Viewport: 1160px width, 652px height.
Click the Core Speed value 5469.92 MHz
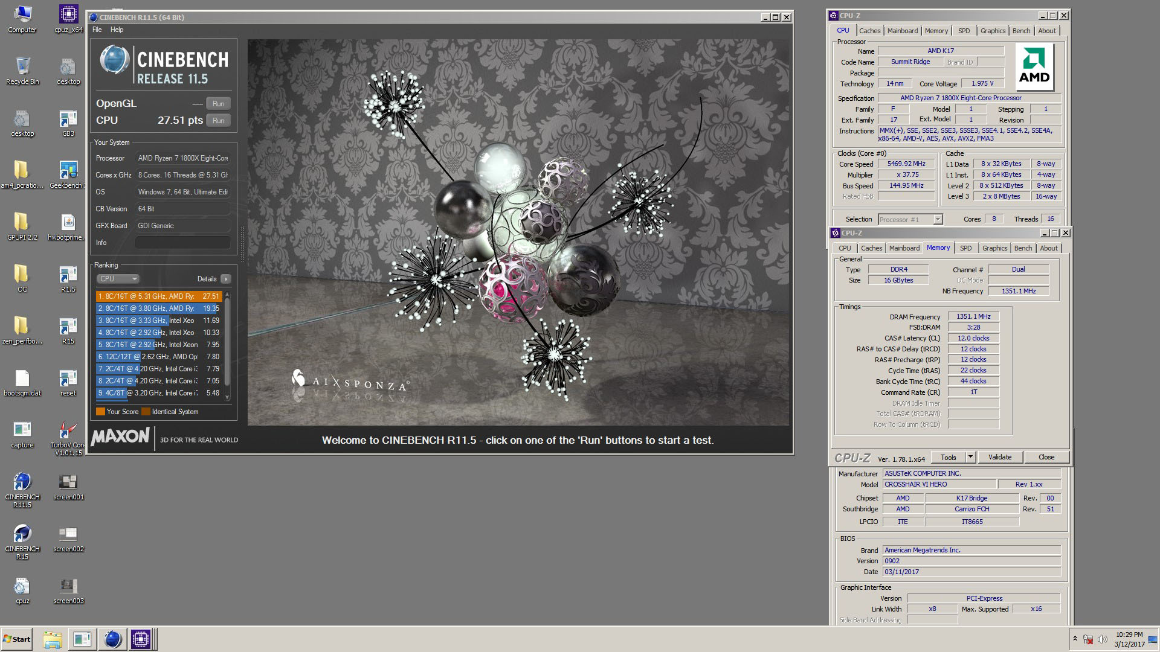[906, 164]
